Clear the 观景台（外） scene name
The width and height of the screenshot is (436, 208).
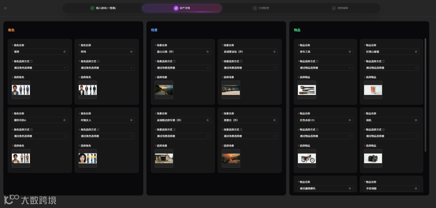pos(275,120)
